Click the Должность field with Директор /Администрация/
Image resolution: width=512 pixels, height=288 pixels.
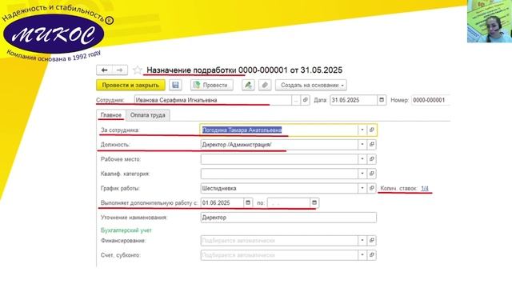(279, 144)
